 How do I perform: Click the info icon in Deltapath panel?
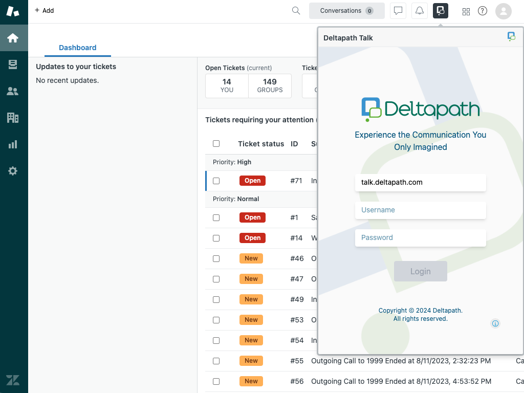click(495, 323)
